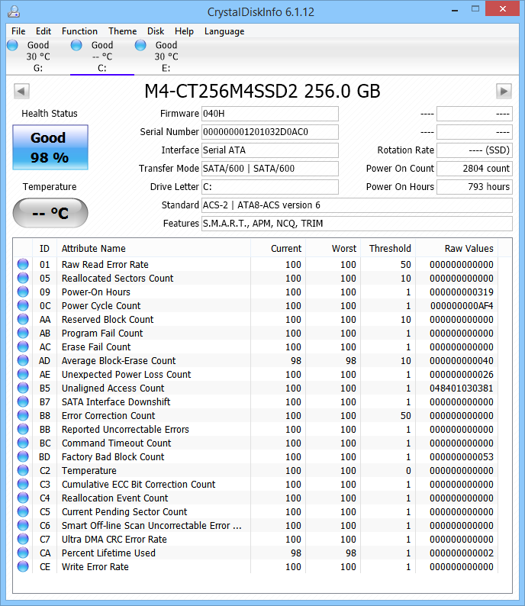Close the CrystalDiskInfo window
This screenshot has width=525, height=606.
[502, 9]
